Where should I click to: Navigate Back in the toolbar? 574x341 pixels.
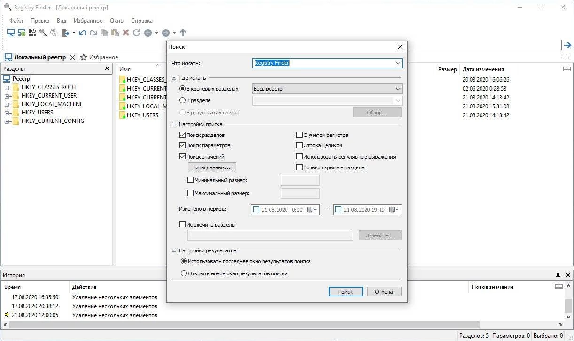tap(148, 32)
